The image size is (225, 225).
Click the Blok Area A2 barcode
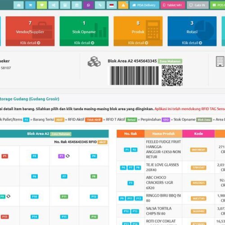(x=135, y=76)
